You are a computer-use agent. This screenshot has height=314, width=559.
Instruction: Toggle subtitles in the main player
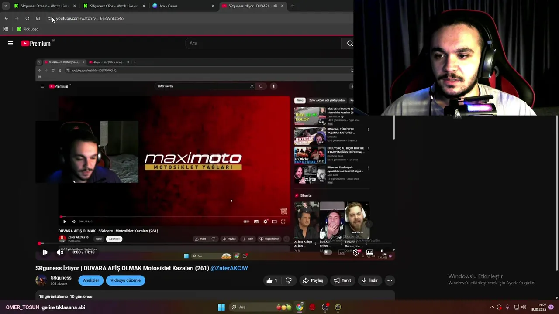tap(342, 252)
